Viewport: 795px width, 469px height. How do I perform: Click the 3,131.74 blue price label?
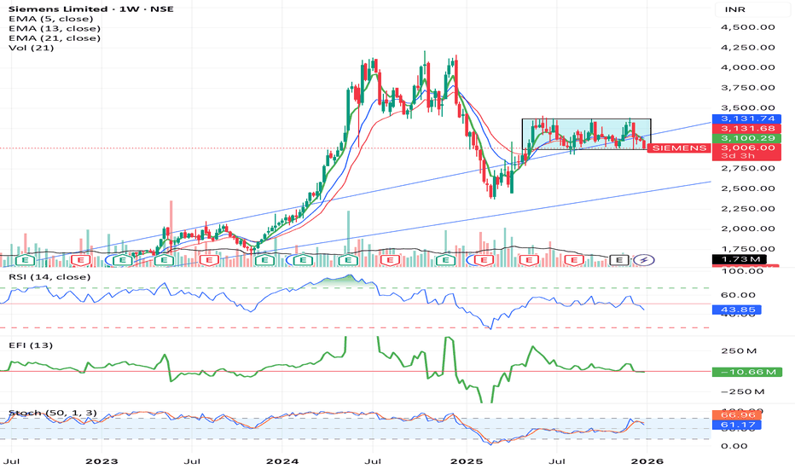pos(746,119)
